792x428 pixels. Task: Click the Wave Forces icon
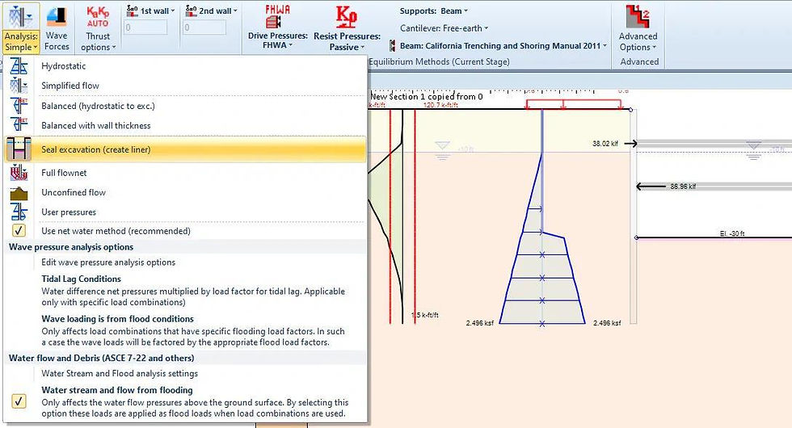coord(56,17)
